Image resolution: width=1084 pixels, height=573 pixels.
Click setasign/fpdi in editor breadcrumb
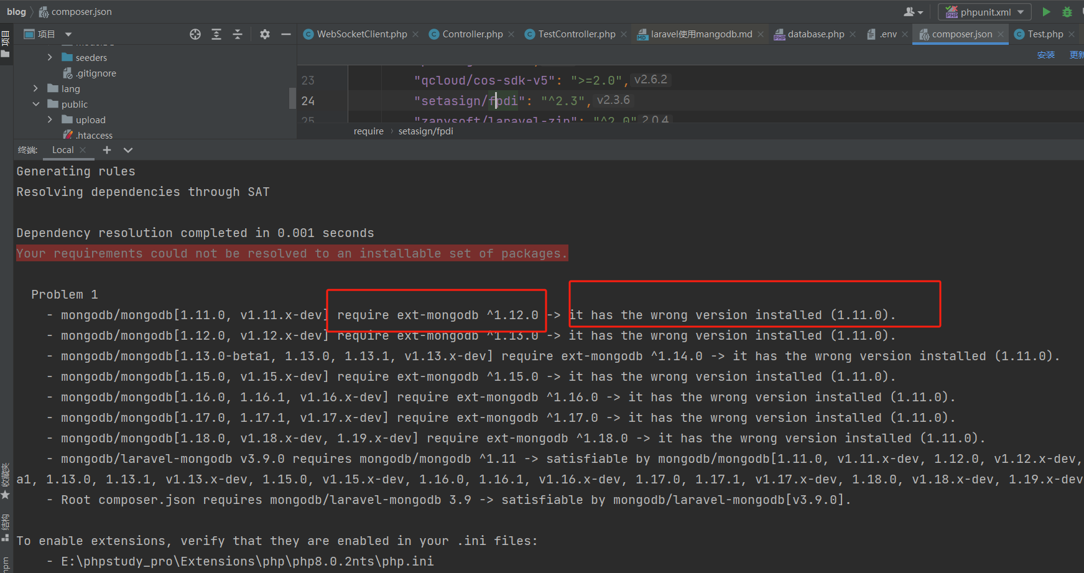tap(426, 131)
